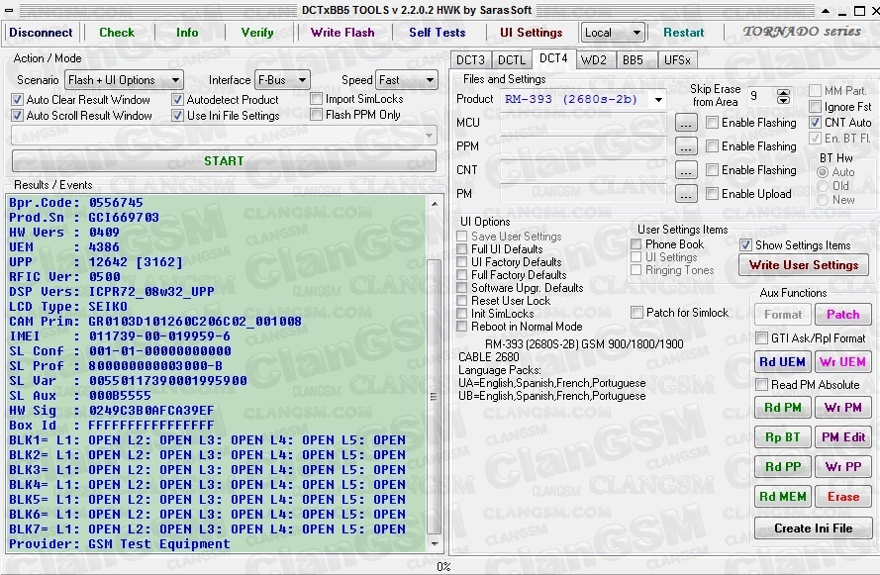Click the Rd PP button

[782, 467]
